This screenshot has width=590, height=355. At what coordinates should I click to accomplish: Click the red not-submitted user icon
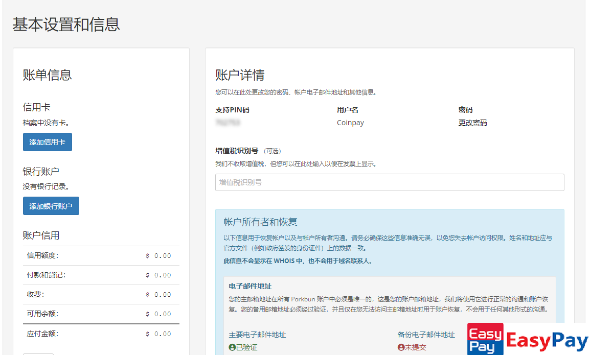click(x=401, y=347)
